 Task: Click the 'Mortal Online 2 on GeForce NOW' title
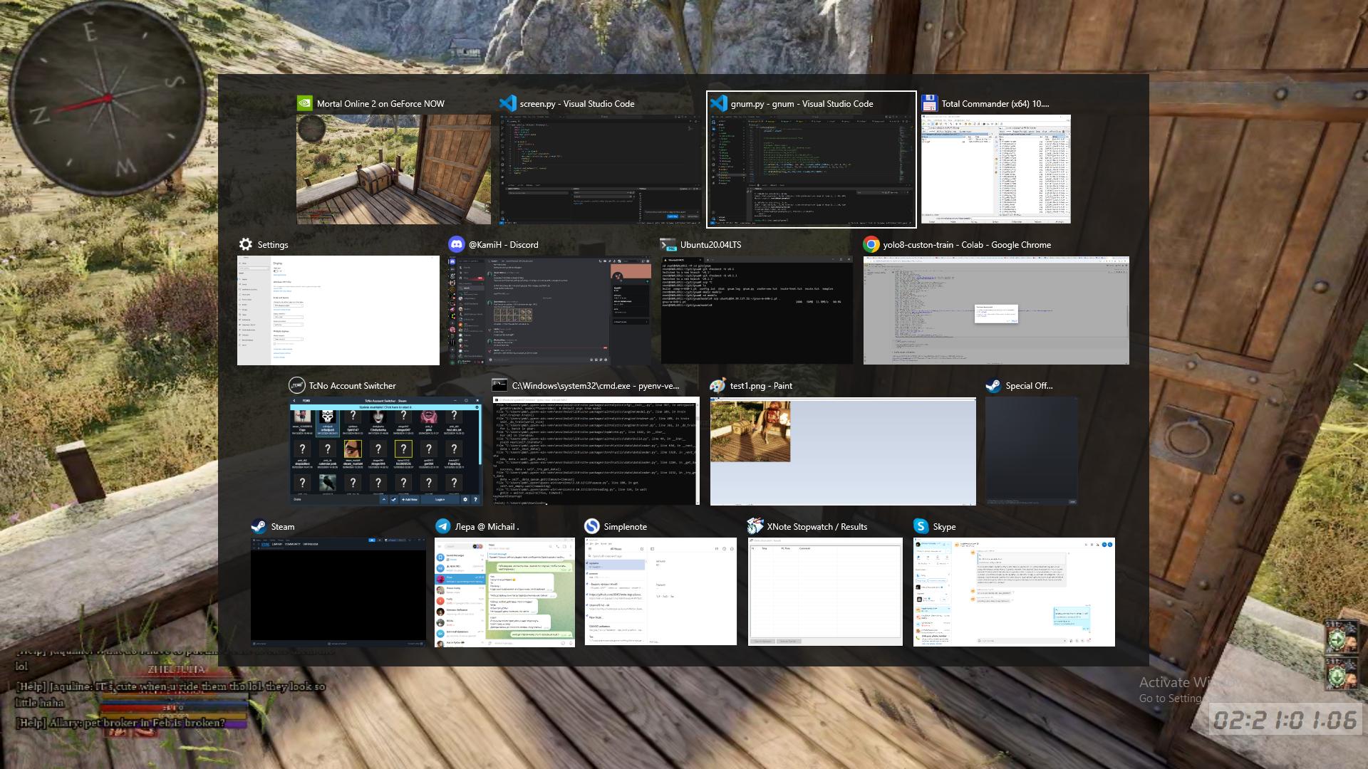380,104
